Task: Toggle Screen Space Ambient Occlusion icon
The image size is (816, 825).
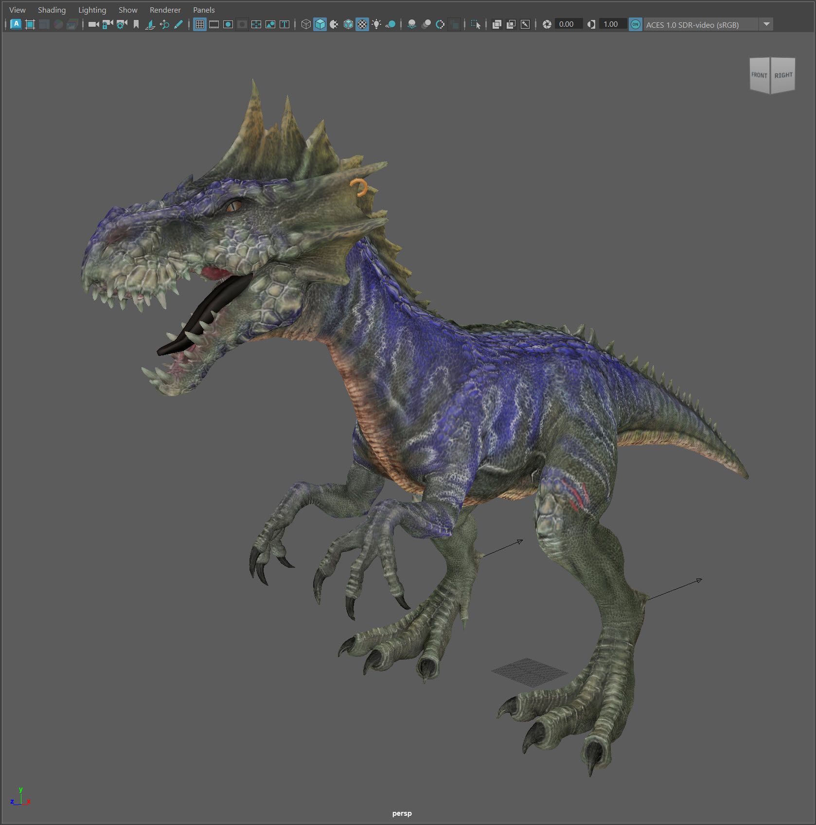Action: point(412,24)
